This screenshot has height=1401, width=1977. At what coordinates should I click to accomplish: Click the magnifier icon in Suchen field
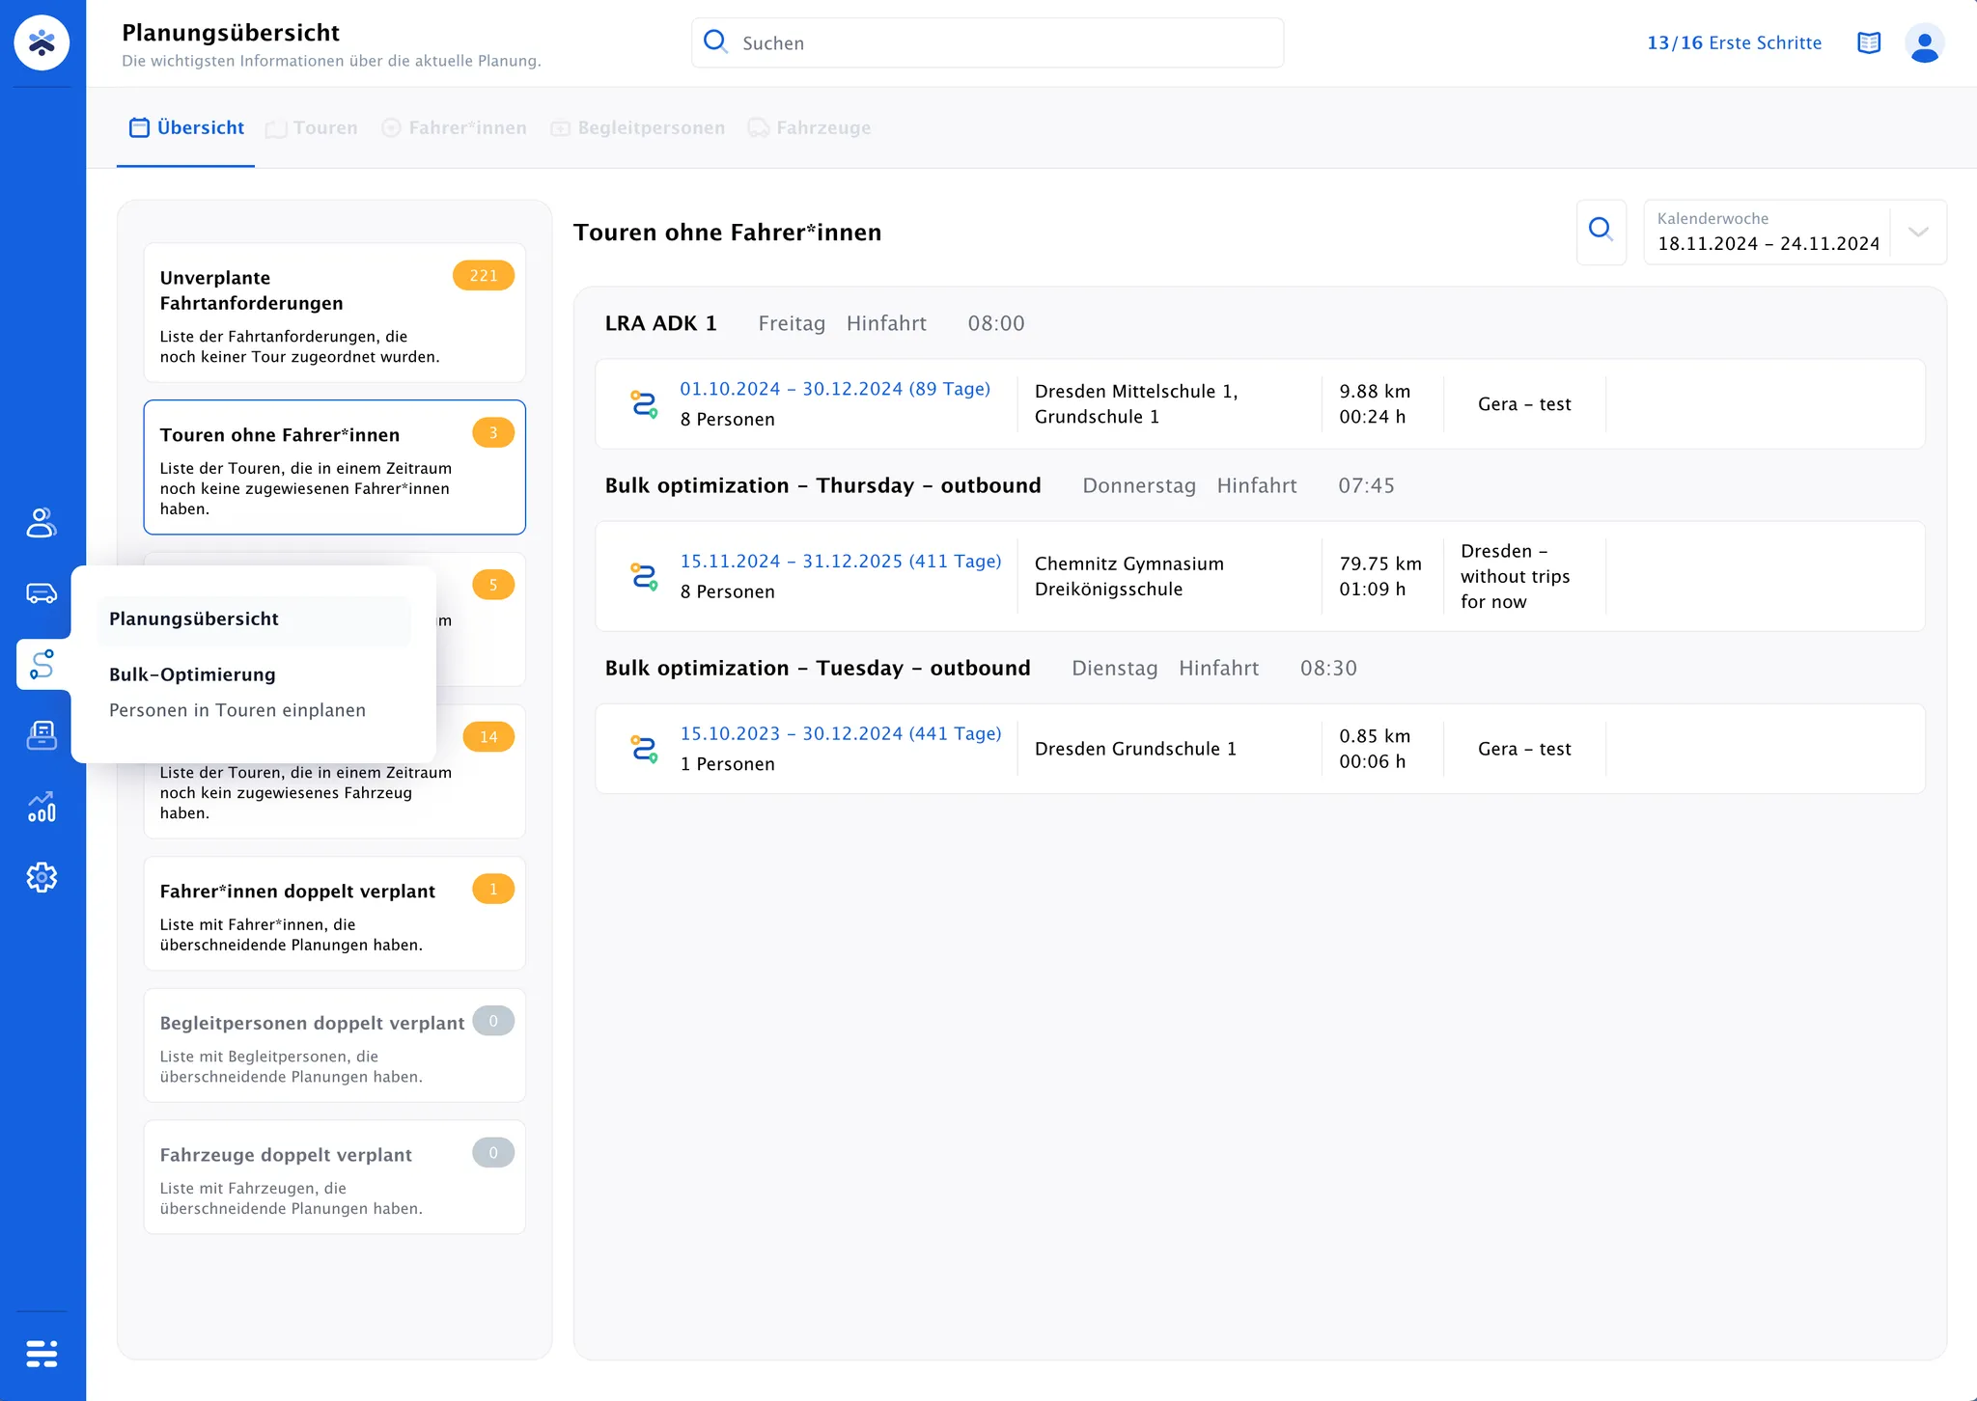[715, 41]
